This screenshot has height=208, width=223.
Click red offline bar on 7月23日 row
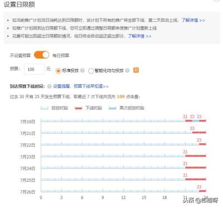[196, 156]
